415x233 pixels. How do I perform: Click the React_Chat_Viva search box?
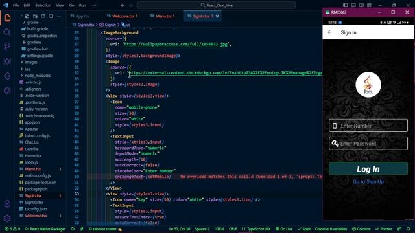pyautogui.click(x=216, y=5)
